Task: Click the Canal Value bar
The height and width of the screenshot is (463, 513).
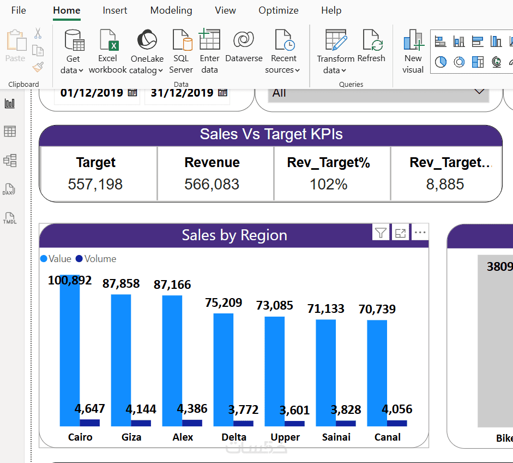Action: [x=377, y=373]
